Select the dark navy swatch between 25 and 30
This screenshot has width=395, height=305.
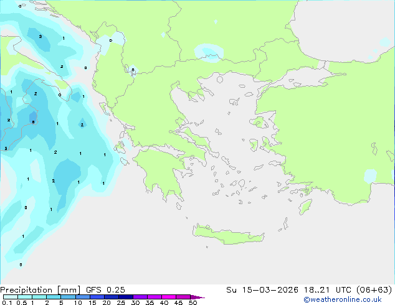[126, 297]
